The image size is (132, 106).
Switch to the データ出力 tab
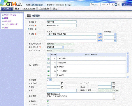pos(44,9)
